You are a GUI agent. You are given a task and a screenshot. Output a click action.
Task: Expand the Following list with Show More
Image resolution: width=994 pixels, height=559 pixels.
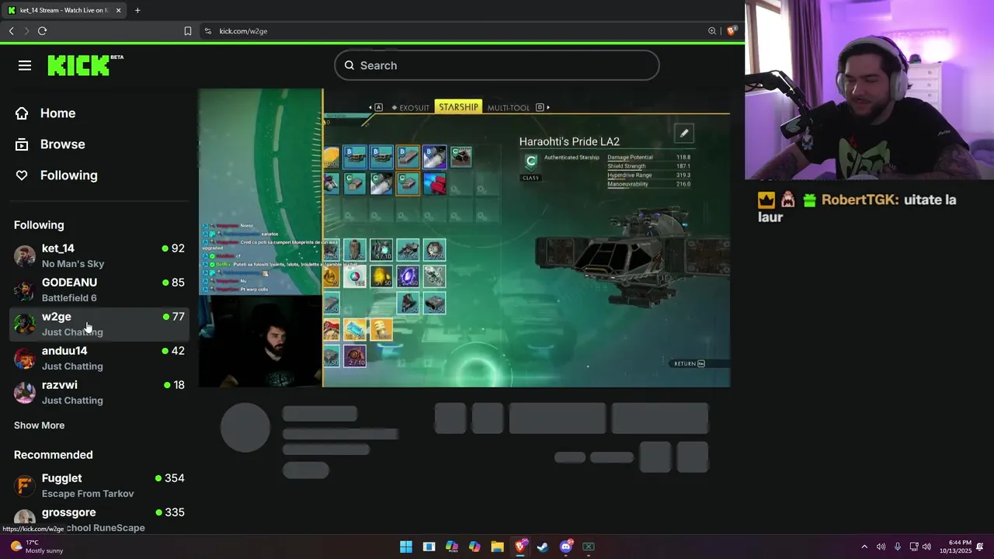[39, 425]
